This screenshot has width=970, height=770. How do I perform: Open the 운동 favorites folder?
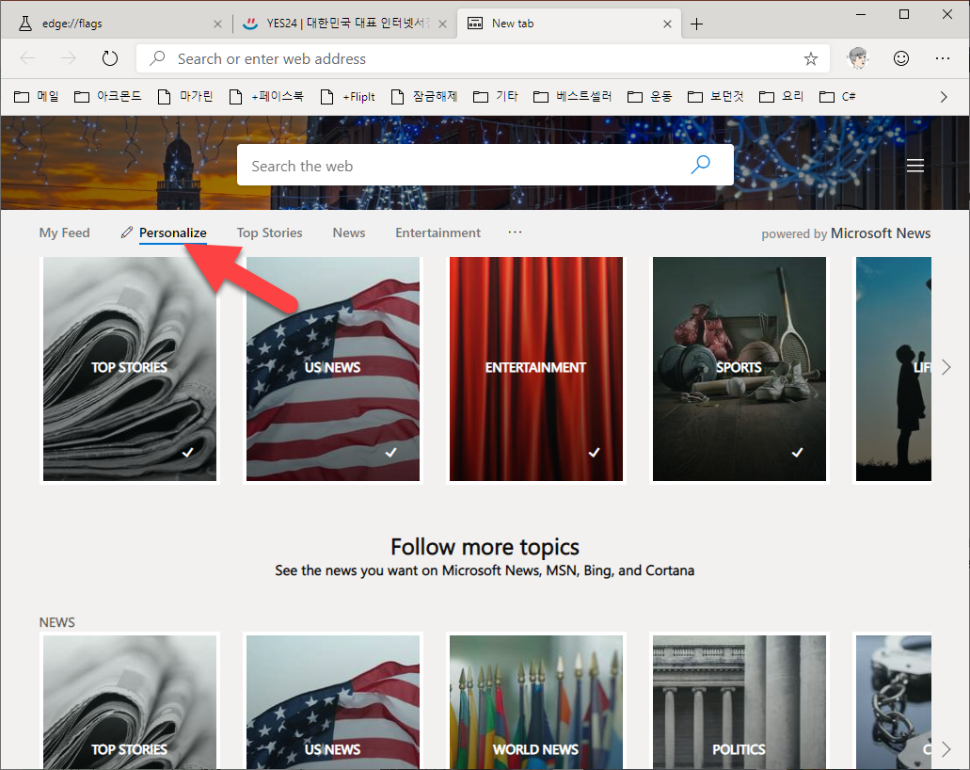click(649, 97)
